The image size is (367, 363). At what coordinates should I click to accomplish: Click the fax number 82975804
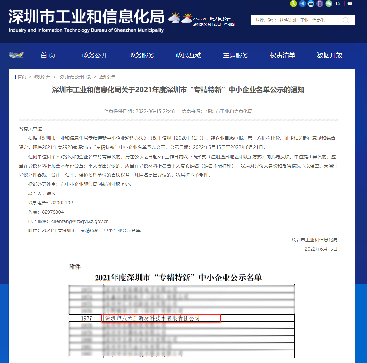click(x=53, y=212)
